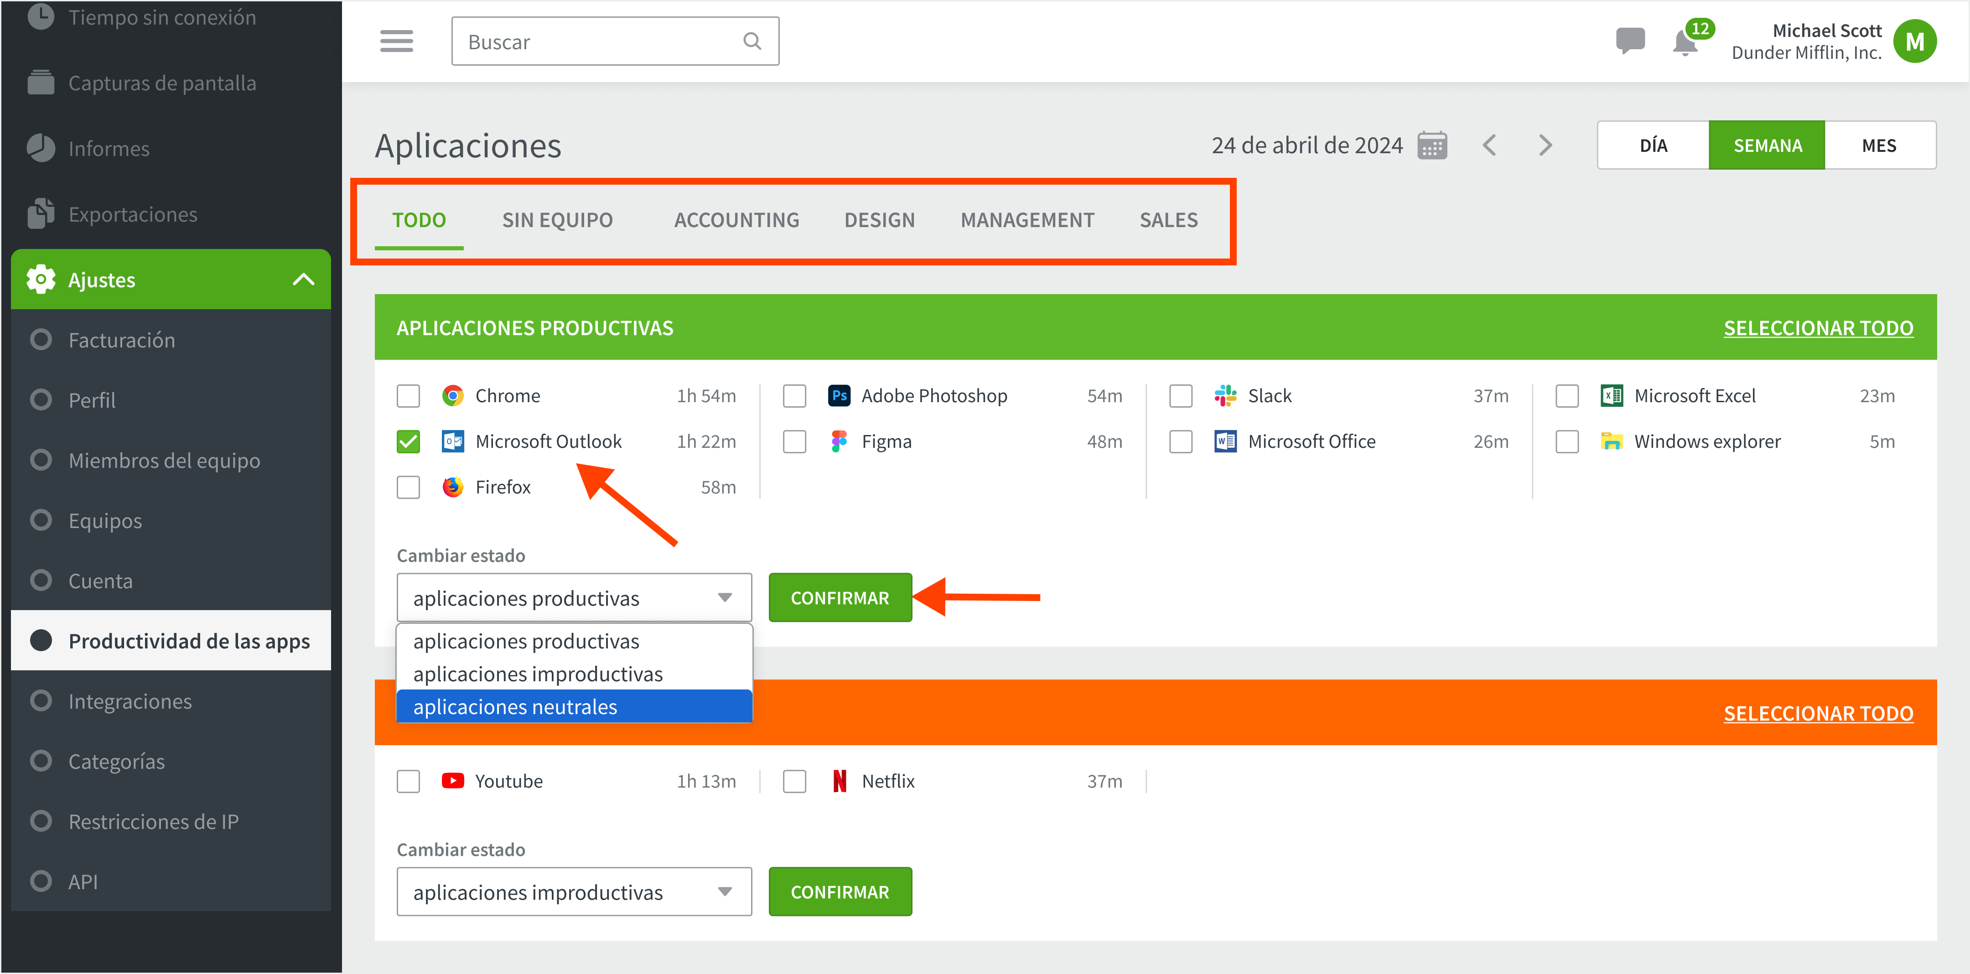Open Integraciones settings page
Viewport: 1970px width, 974px height.
pos(171,700)
